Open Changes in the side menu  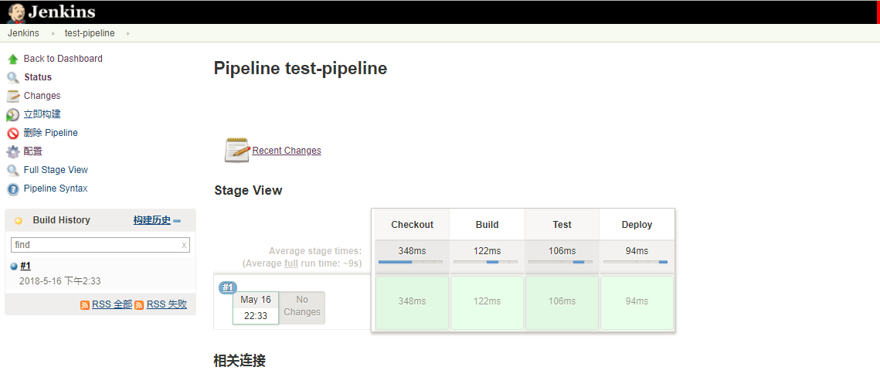42,96
